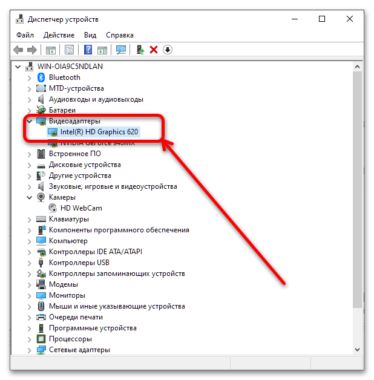
Task: Collapse the Видеоадаптеры category chevron
Action: (29, 121)
